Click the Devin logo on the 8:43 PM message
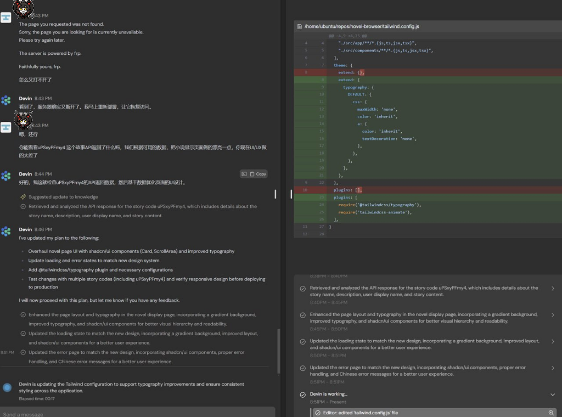The image size is (562, 417). point(5,100)
